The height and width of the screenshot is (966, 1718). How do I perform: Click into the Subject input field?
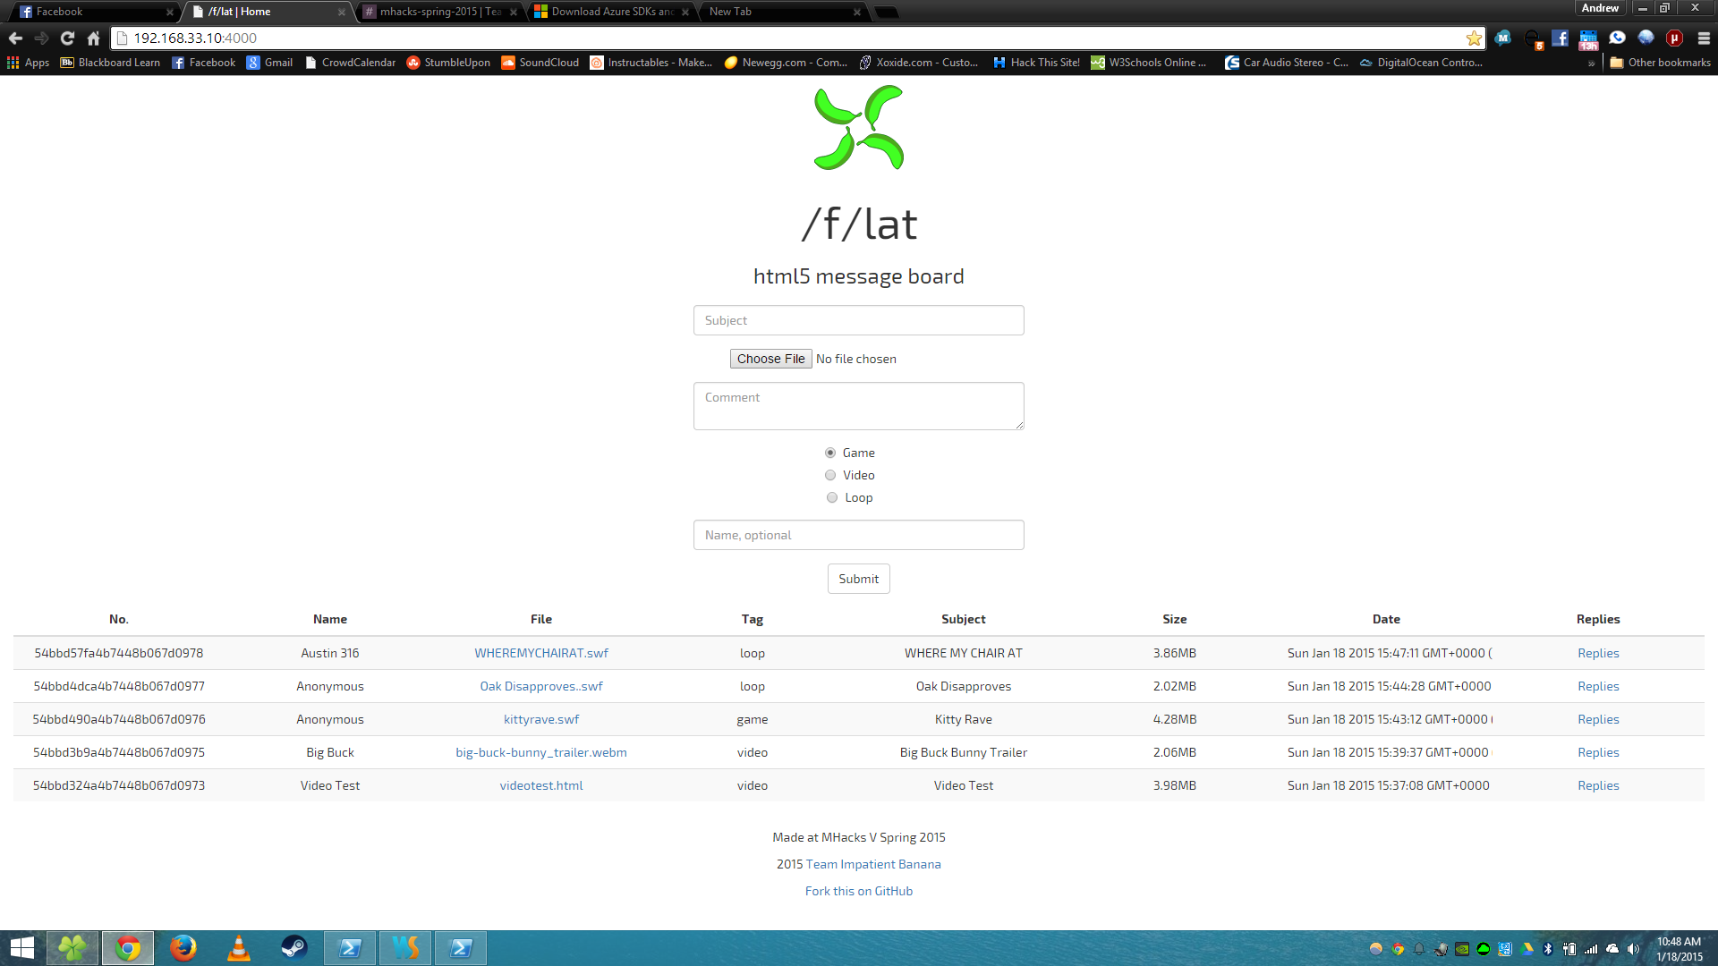(x=858, y=320)
